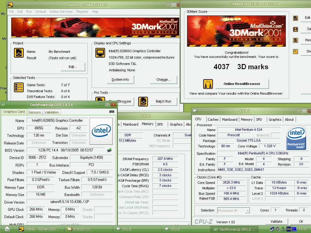Click the home icon on the taskbar
The height and width of the screenshot is (233, 311).
click(x=7, y=229)
